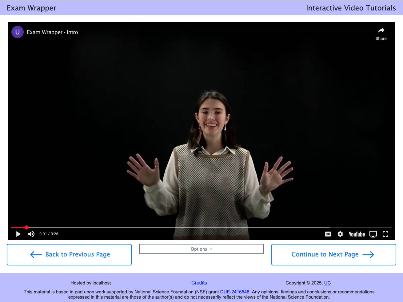The height and width of the screenshot is (302, 403).
Task: Go Back to Previous Page
Action: tap(69, 254)
